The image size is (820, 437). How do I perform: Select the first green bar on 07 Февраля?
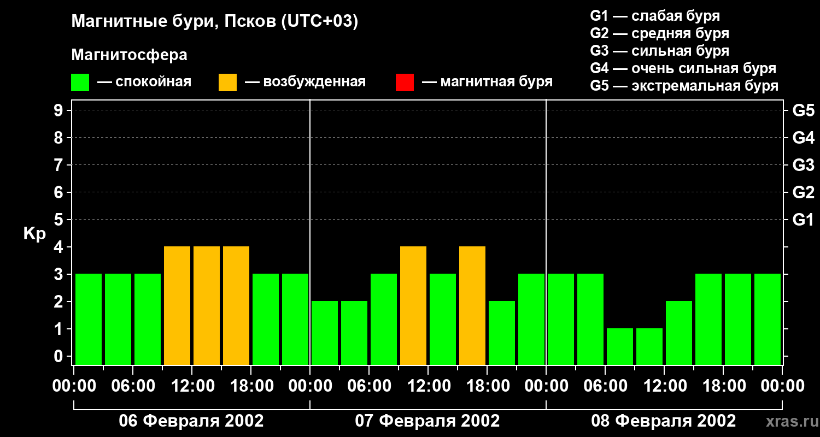point(325,333)
